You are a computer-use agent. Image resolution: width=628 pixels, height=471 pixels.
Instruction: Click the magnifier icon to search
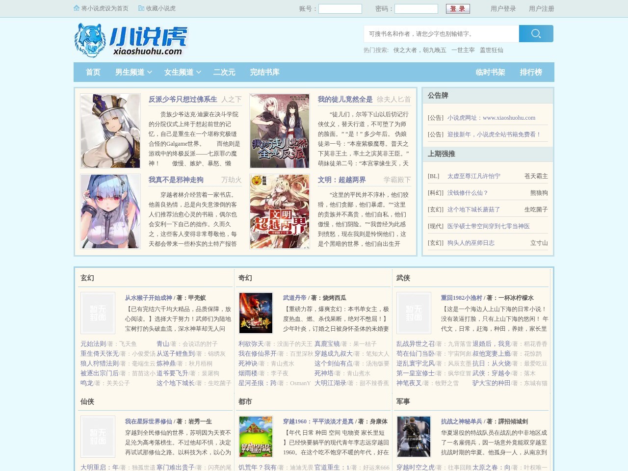pyautogui.click(x=536, y=33)
